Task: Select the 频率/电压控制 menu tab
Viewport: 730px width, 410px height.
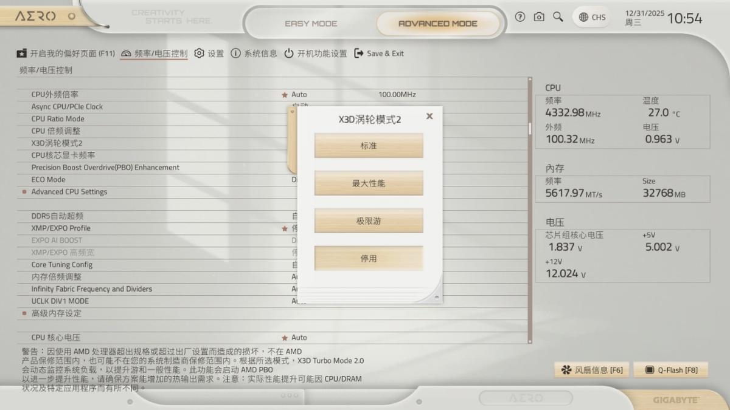Action: 155,53
